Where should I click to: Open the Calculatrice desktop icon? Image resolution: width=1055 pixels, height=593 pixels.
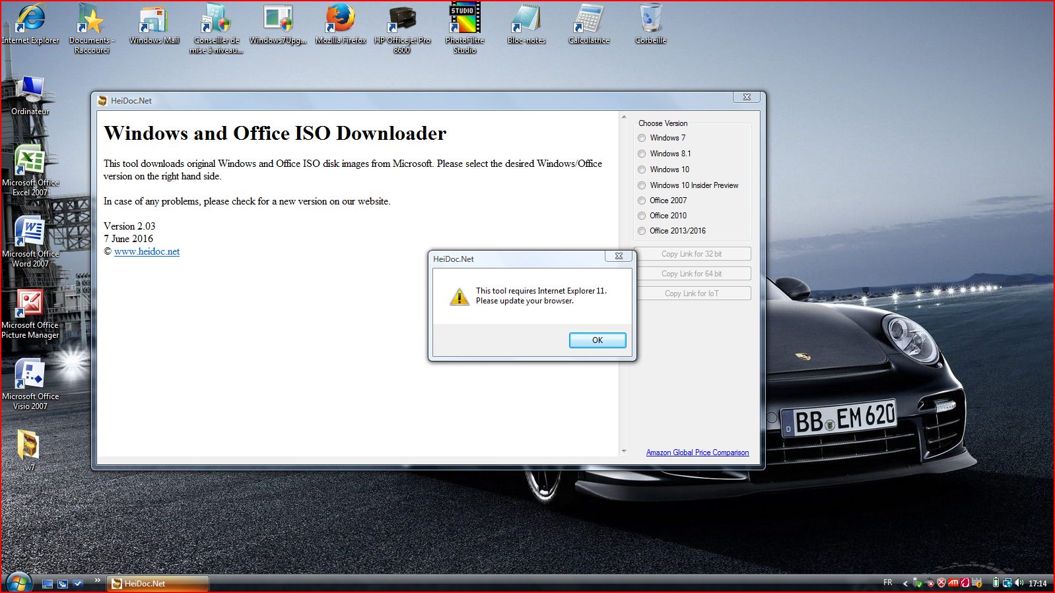[589, 20]
